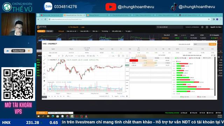Toggle the ATO & ATC checkbox

(207, 58)
